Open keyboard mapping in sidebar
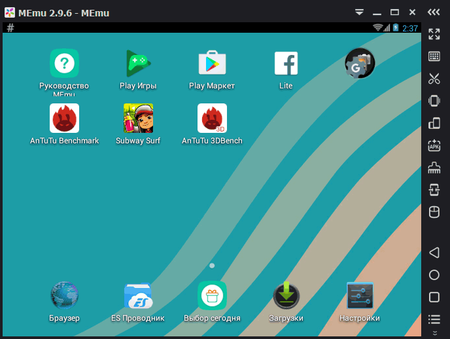 pos(434,56)
